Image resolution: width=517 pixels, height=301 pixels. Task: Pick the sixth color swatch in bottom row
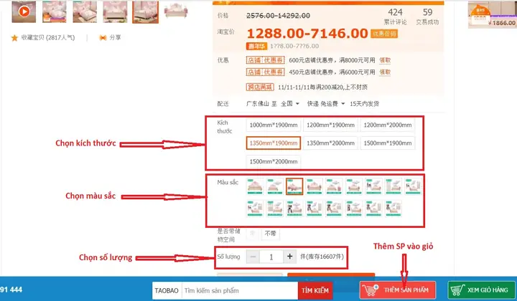[354, 209]
